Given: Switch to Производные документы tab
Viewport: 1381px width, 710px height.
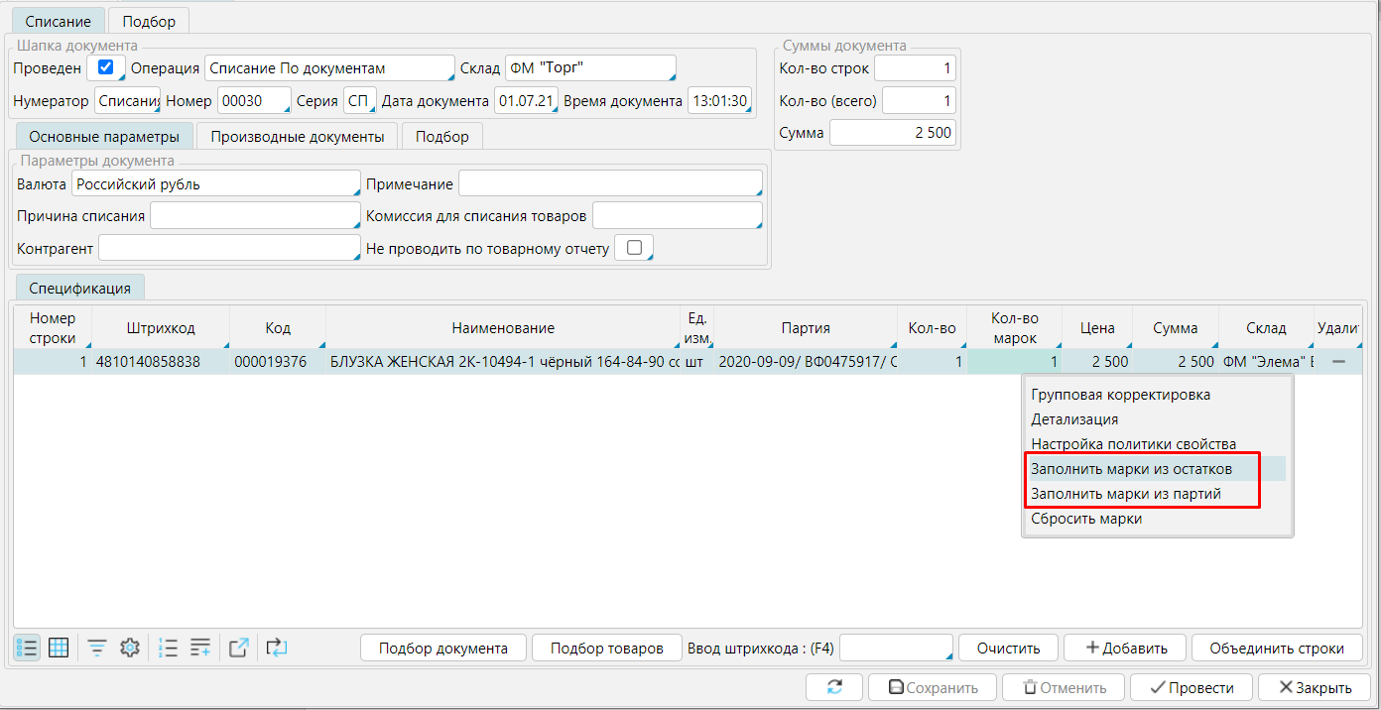Looking at the screenshot, I should click(297, 137).
